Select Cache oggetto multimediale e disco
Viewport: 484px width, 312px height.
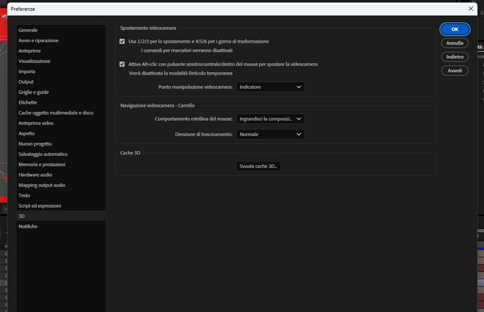pyautogui.click(x=61, y=113)
